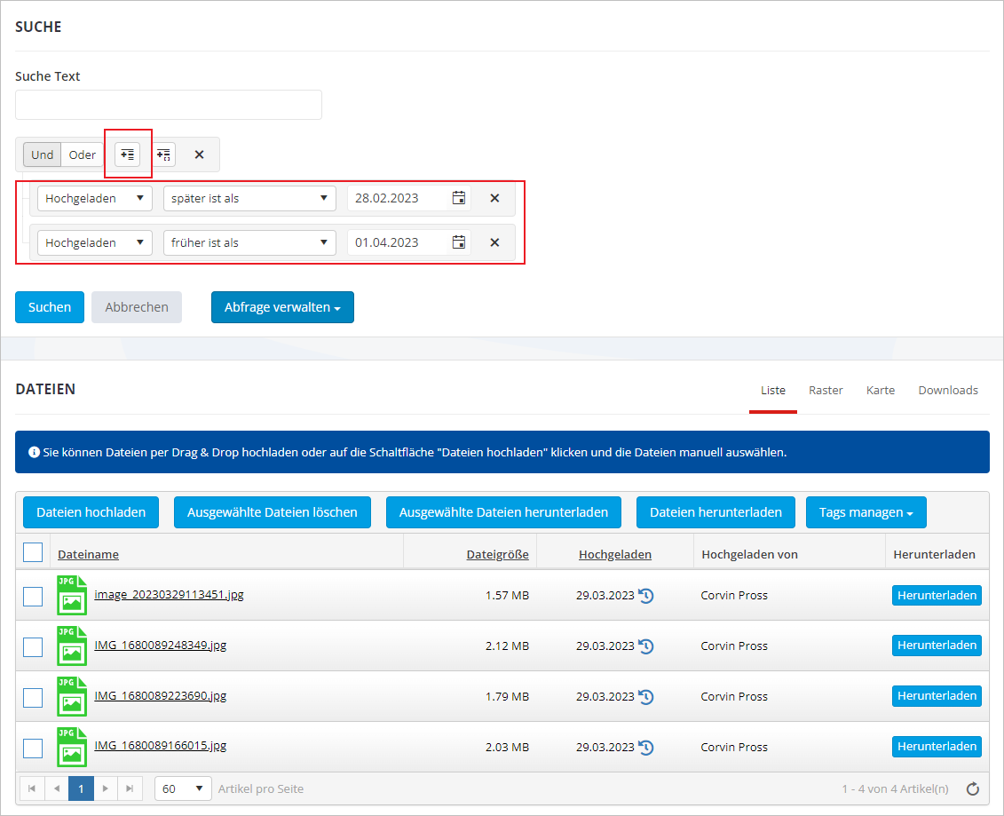
Task: Tick the checkbox for image_20230329113451.jpg
Action: 33,596
